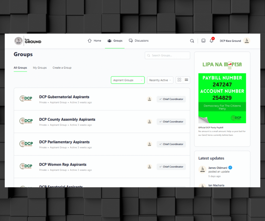The image size is (265, 221).
Task: Open DCP County Assembly Aspirants group logo
Action: tap(26, 121)
